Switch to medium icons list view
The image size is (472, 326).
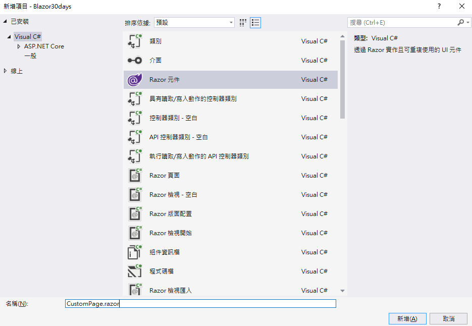coord(255,23)
